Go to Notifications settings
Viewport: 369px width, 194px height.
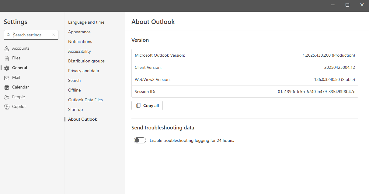pos(80,42)
